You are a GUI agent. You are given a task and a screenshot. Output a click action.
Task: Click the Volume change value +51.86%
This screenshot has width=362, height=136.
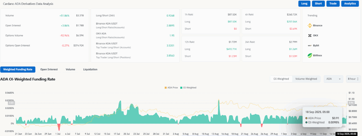pyautogui.click(x=64, y=16)
